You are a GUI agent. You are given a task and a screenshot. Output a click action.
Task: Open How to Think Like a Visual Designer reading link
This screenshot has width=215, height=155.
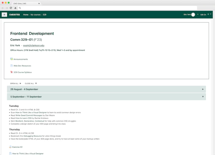click(31, 113)
